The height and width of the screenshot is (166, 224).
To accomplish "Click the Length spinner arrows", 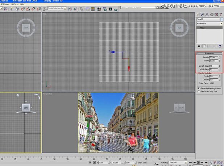I will (219, 57).
